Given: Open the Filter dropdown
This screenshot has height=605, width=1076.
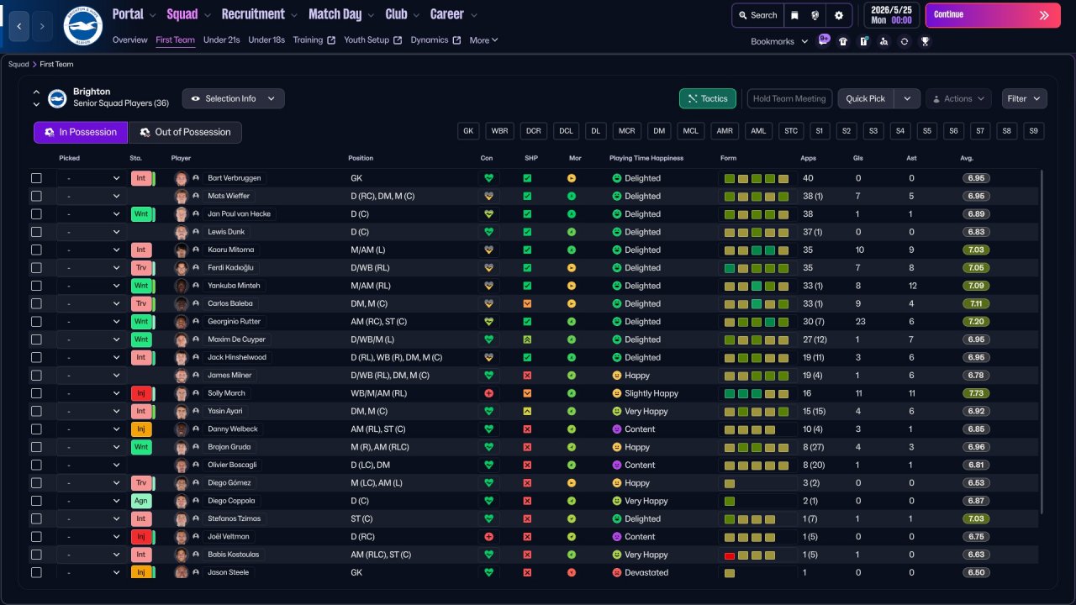Looking at the screenshot, I should [1024, 98].
